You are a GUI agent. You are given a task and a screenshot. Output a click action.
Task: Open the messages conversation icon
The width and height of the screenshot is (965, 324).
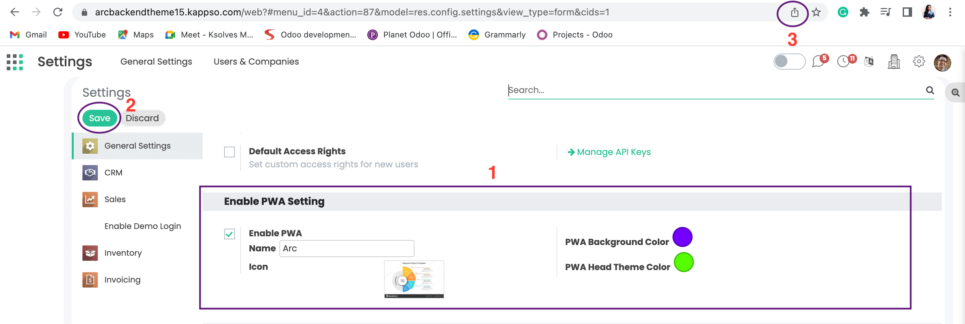coord(818,62)
